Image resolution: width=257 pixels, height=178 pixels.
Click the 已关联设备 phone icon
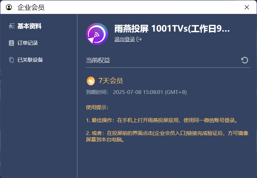pyautogui.click(x=12, y=60)
